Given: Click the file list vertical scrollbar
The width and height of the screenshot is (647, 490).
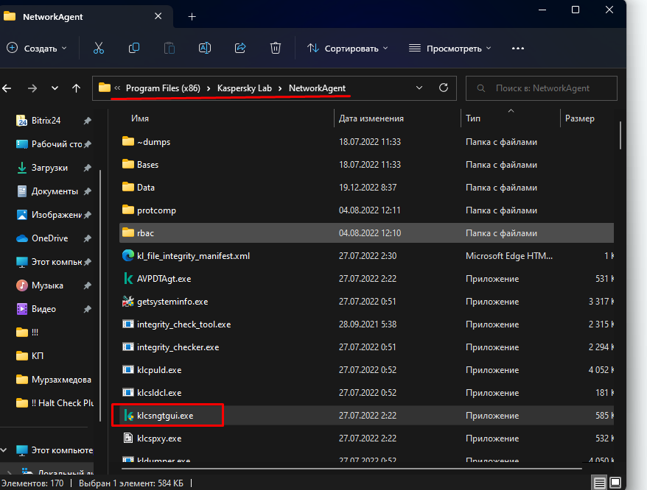Looking at the screenshot, I should point(620,135).
